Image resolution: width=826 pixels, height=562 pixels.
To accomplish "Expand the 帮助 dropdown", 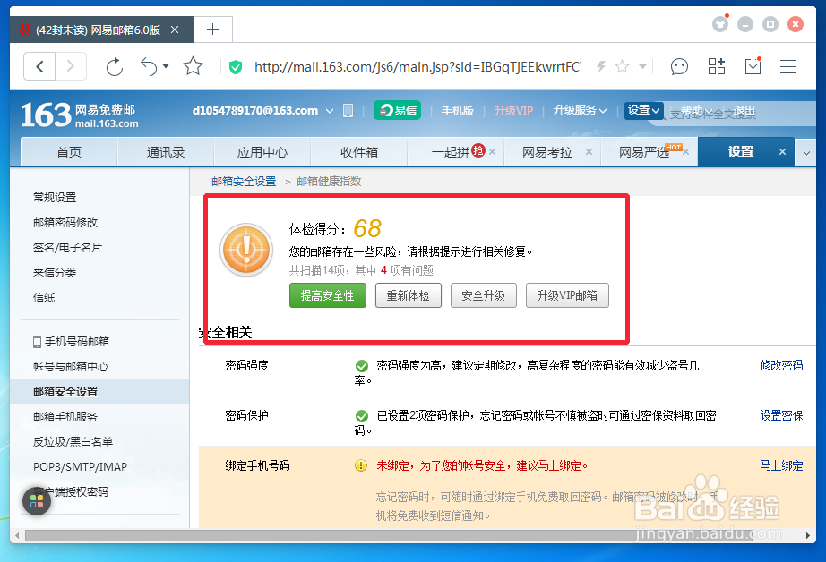I will [695, 110].
